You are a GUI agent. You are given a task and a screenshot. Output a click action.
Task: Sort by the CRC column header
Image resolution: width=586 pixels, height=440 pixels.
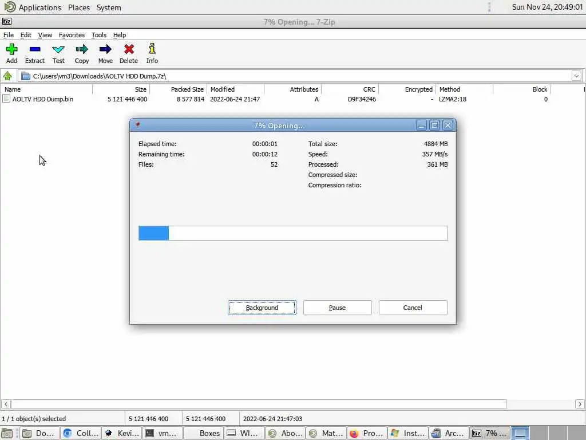pos(350,89)
